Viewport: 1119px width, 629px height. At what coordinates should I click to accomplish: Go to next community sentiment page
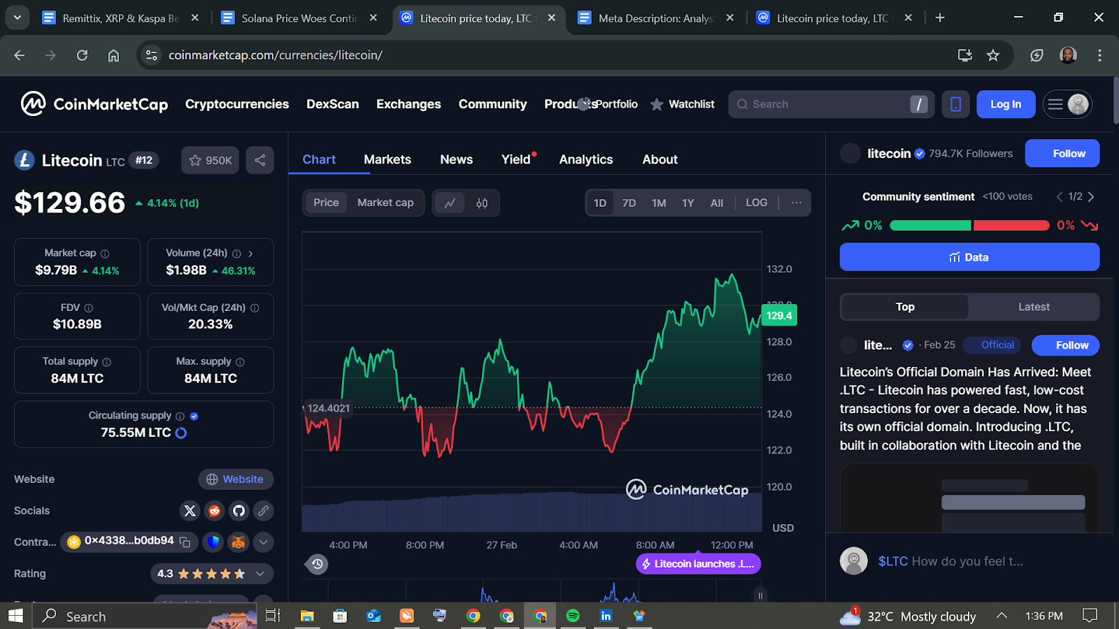pos(1091,197)
